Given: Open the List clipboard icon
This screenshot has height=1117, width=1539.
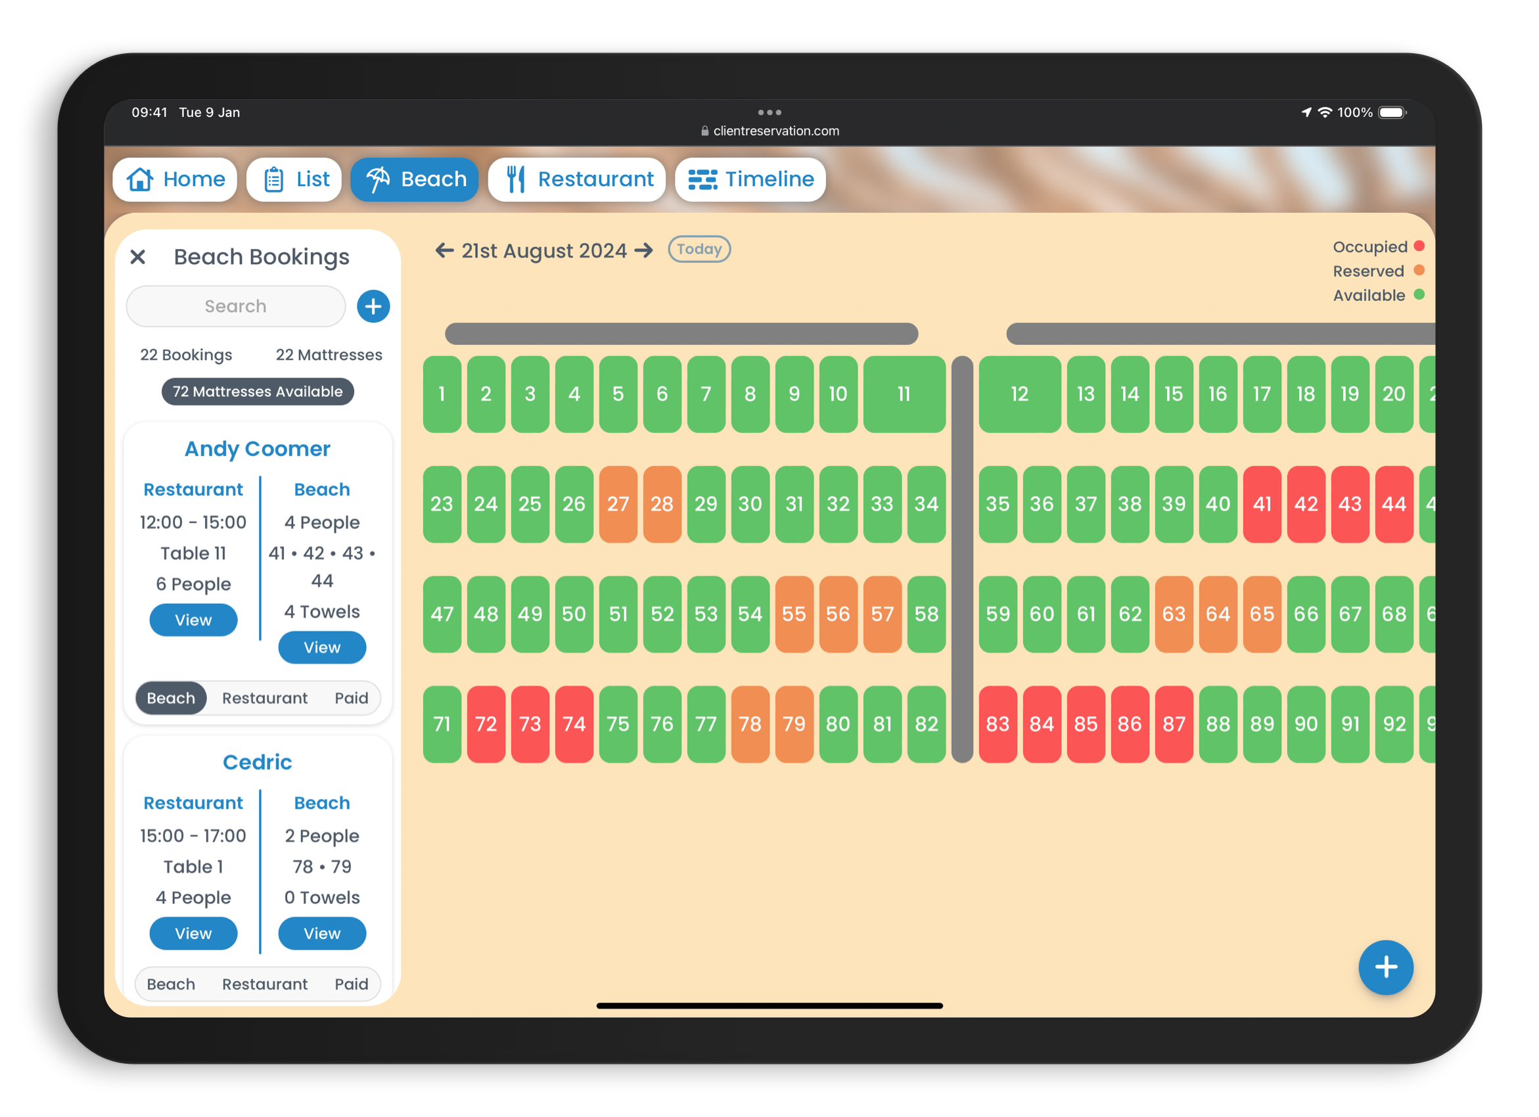Looking at the screenshot, I should (273, 179).
